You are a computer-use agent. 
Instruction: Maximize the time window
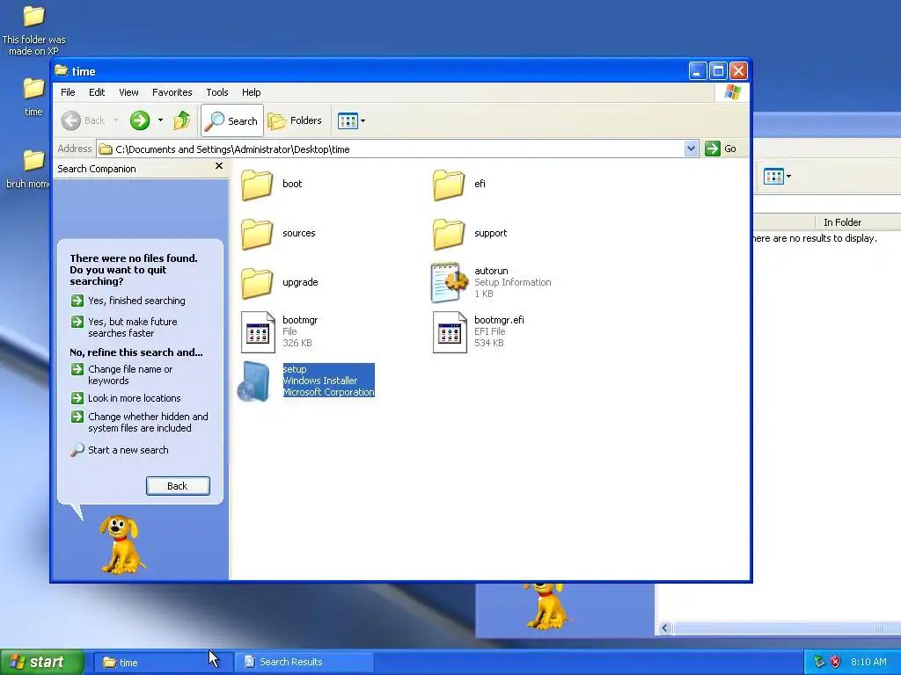click(x=718, y=71)
